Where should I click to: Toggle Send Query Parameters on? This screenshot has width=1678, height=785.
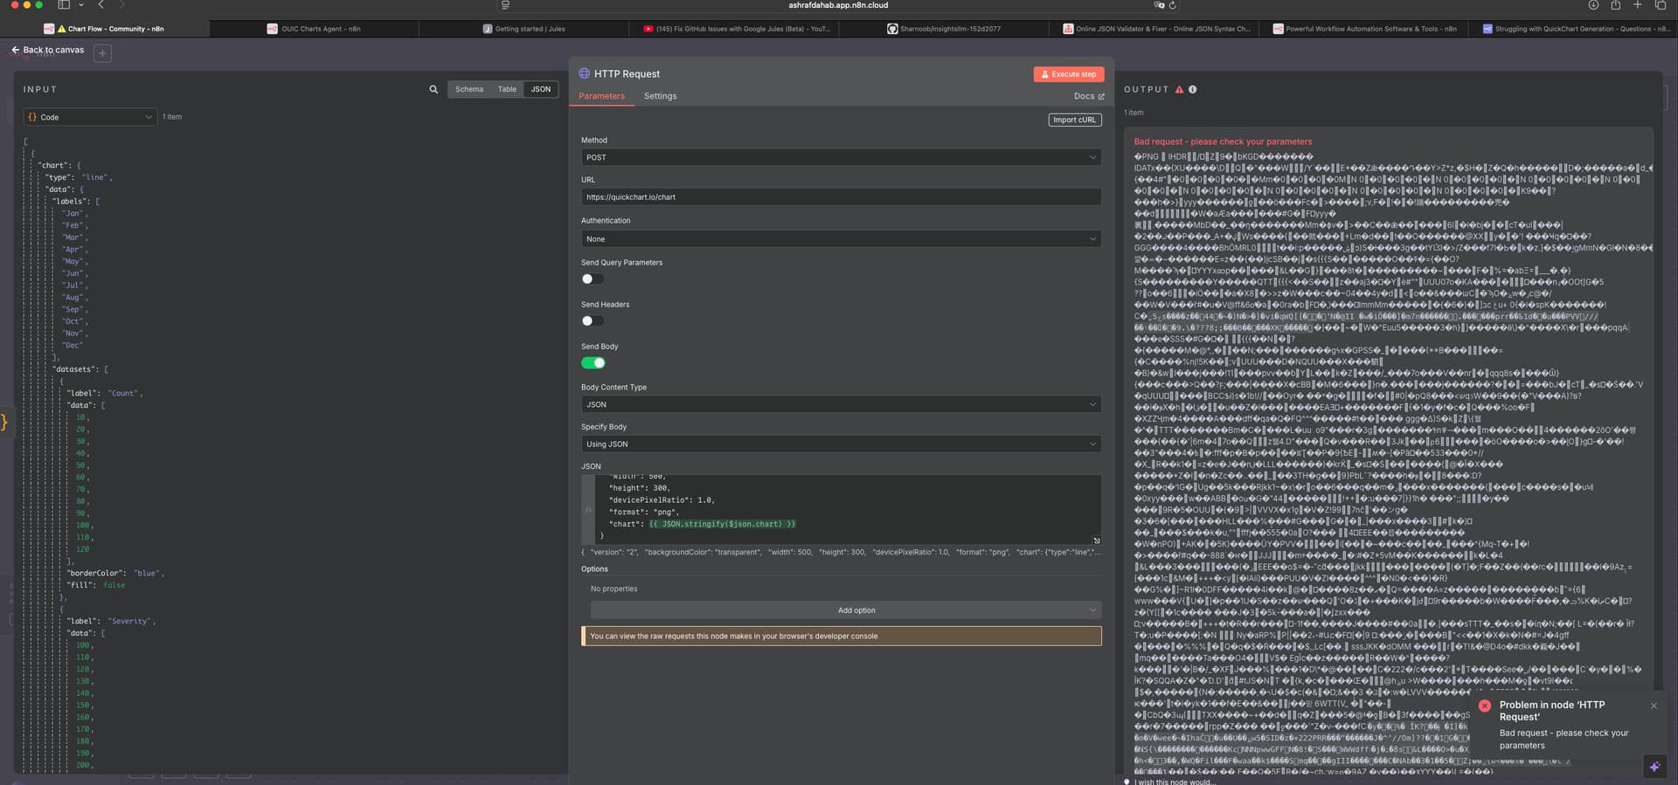click(x=593, y=279)
